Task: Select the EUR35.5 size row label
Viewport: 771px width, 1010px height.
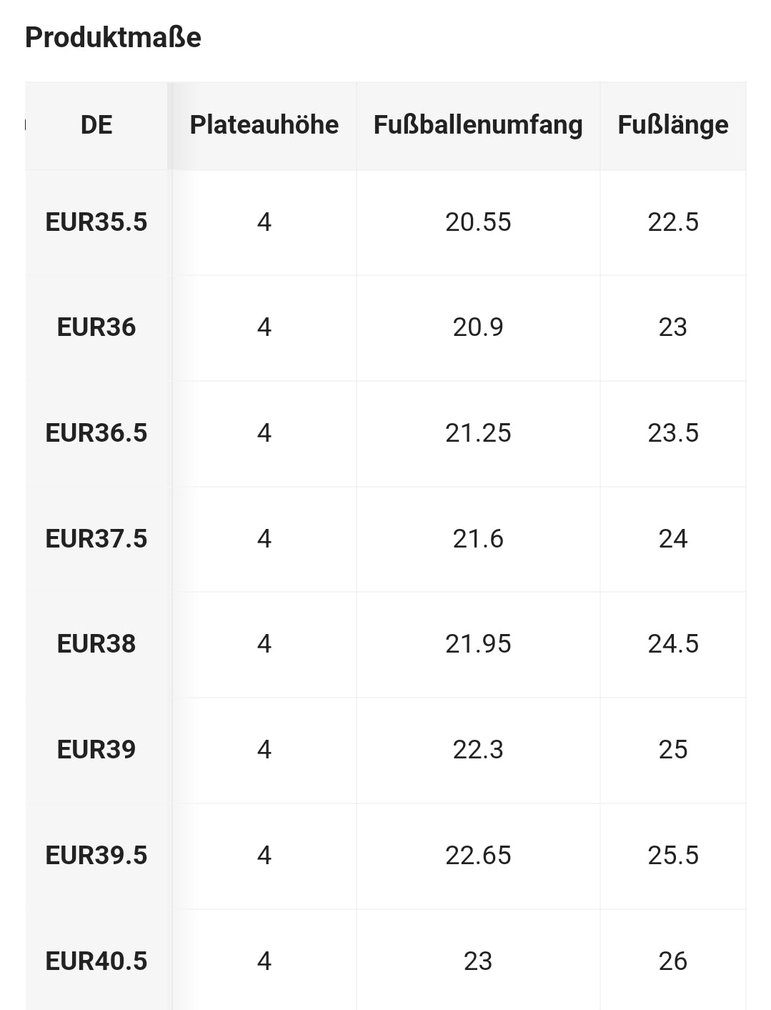Action: coord(96,222)
